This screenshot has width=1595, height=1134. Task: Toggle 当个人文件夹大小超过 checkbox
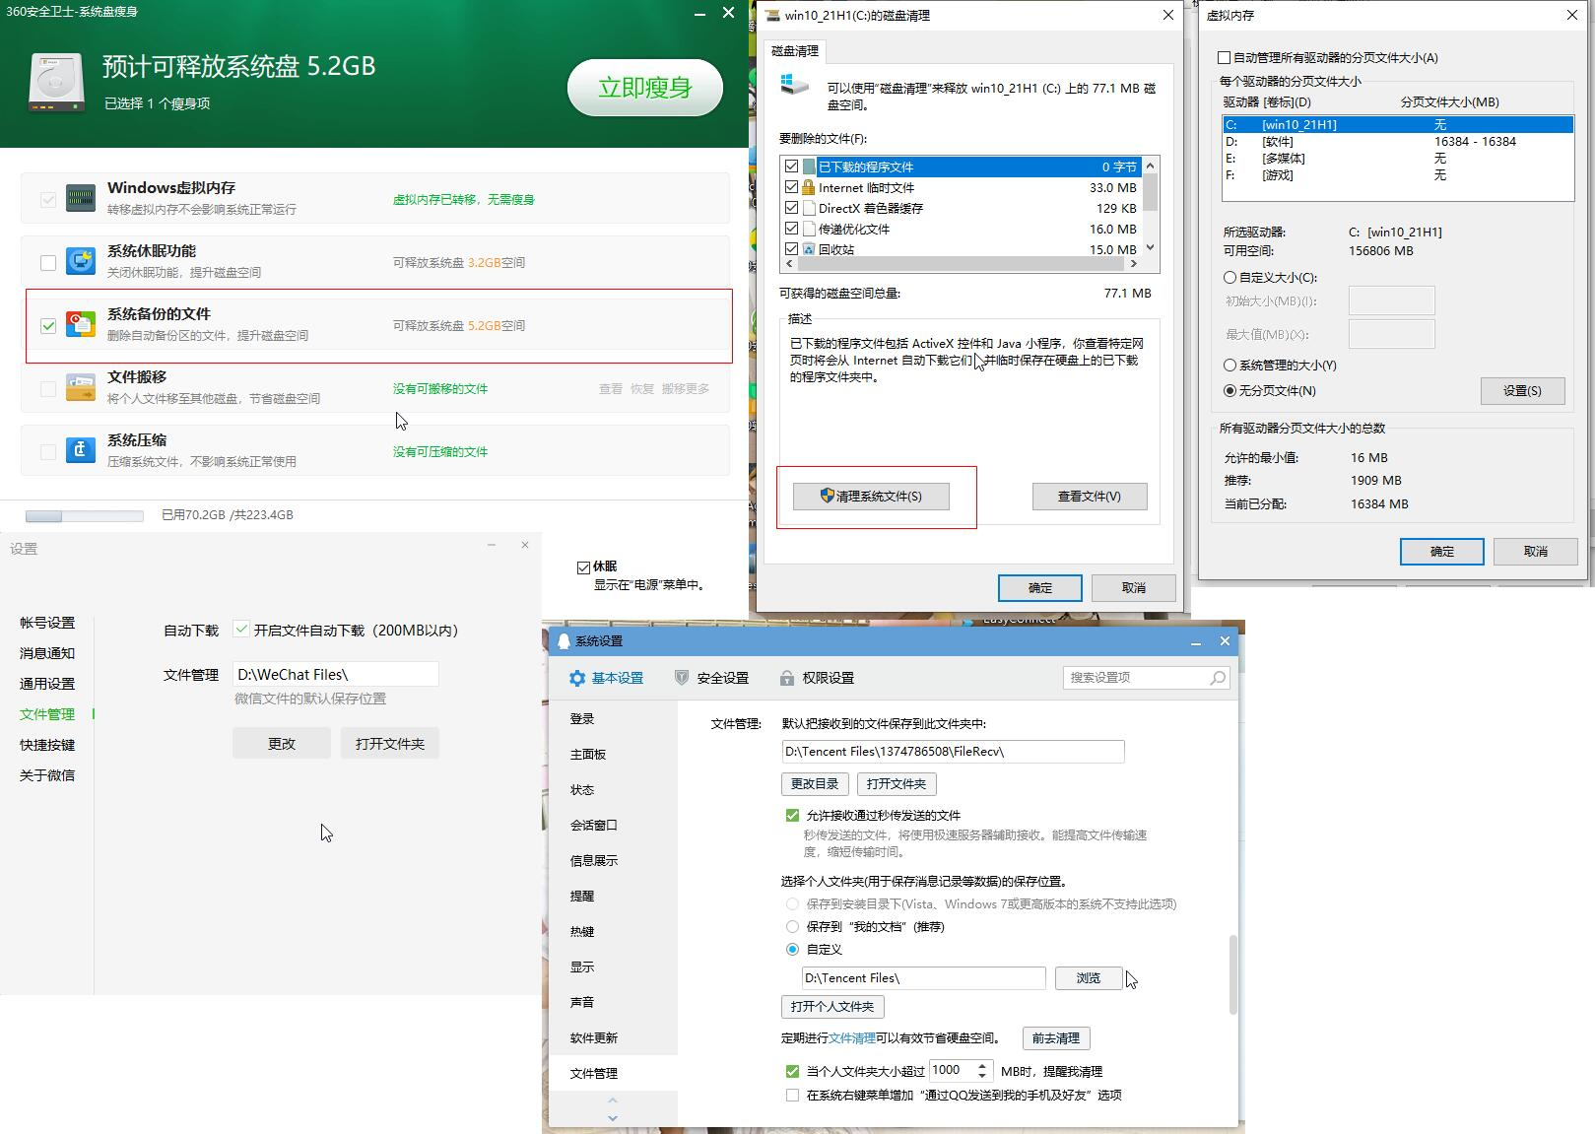pos(792,1071)
